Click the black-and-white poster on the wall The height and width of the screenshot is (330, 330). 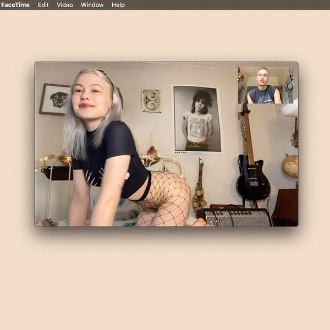(x=197, y=119)
